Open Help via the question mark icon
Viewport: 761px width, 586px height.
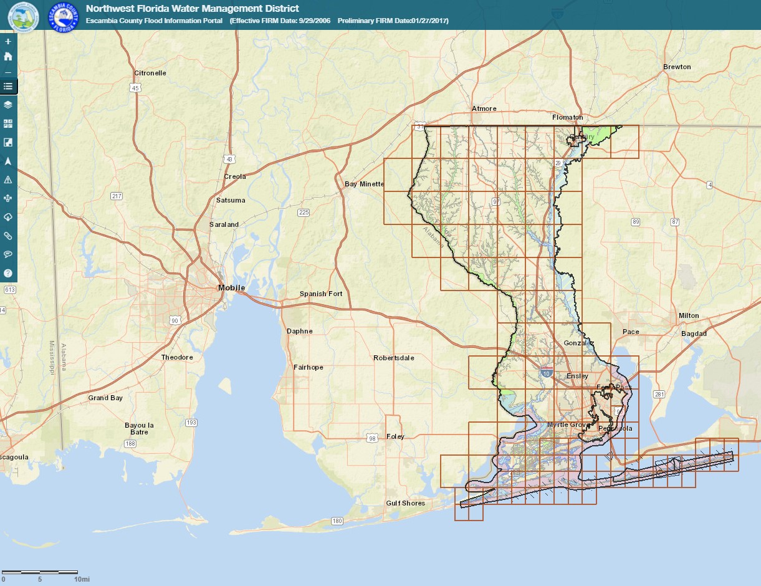[8, 272]
